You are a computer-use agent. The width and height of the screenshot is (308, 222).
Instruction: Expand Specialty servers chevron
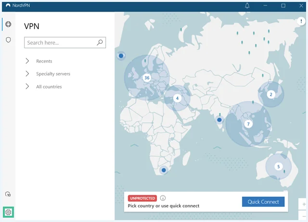click(27, 74)
